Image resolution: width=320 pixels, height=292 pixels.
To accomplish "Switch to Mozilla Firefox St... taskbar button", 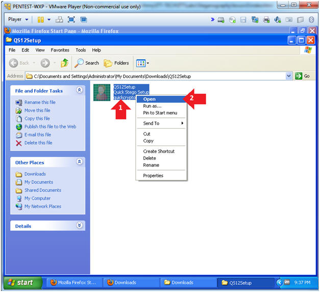I will 75,283.
